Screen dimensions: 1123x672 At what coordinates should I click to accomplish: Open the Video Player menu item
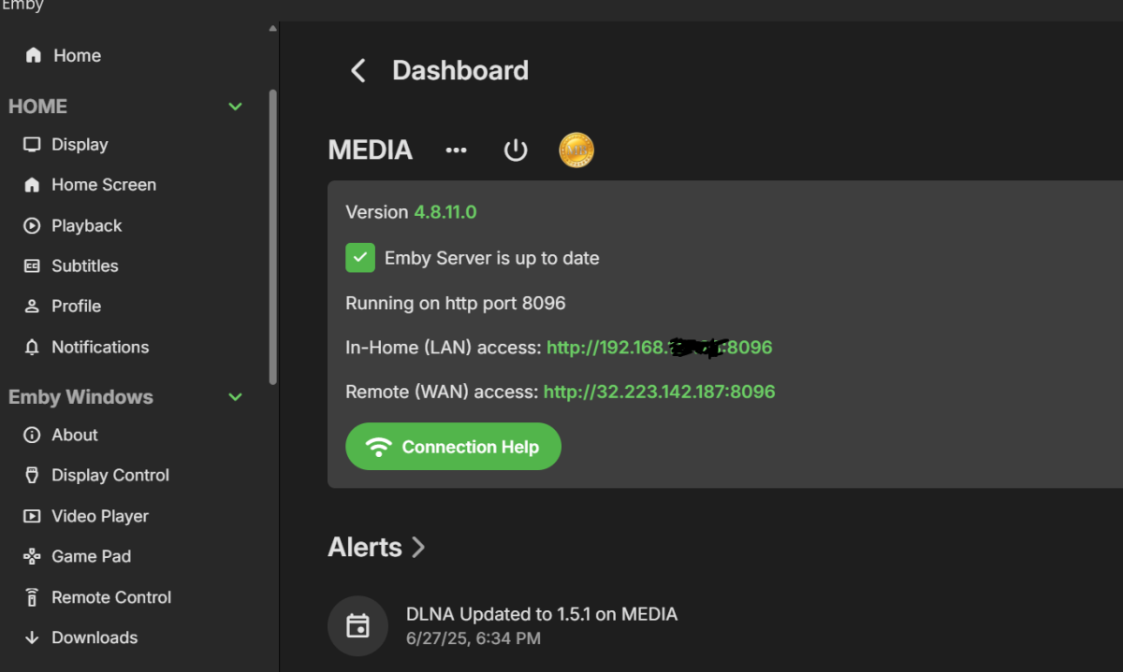(99, 517)
